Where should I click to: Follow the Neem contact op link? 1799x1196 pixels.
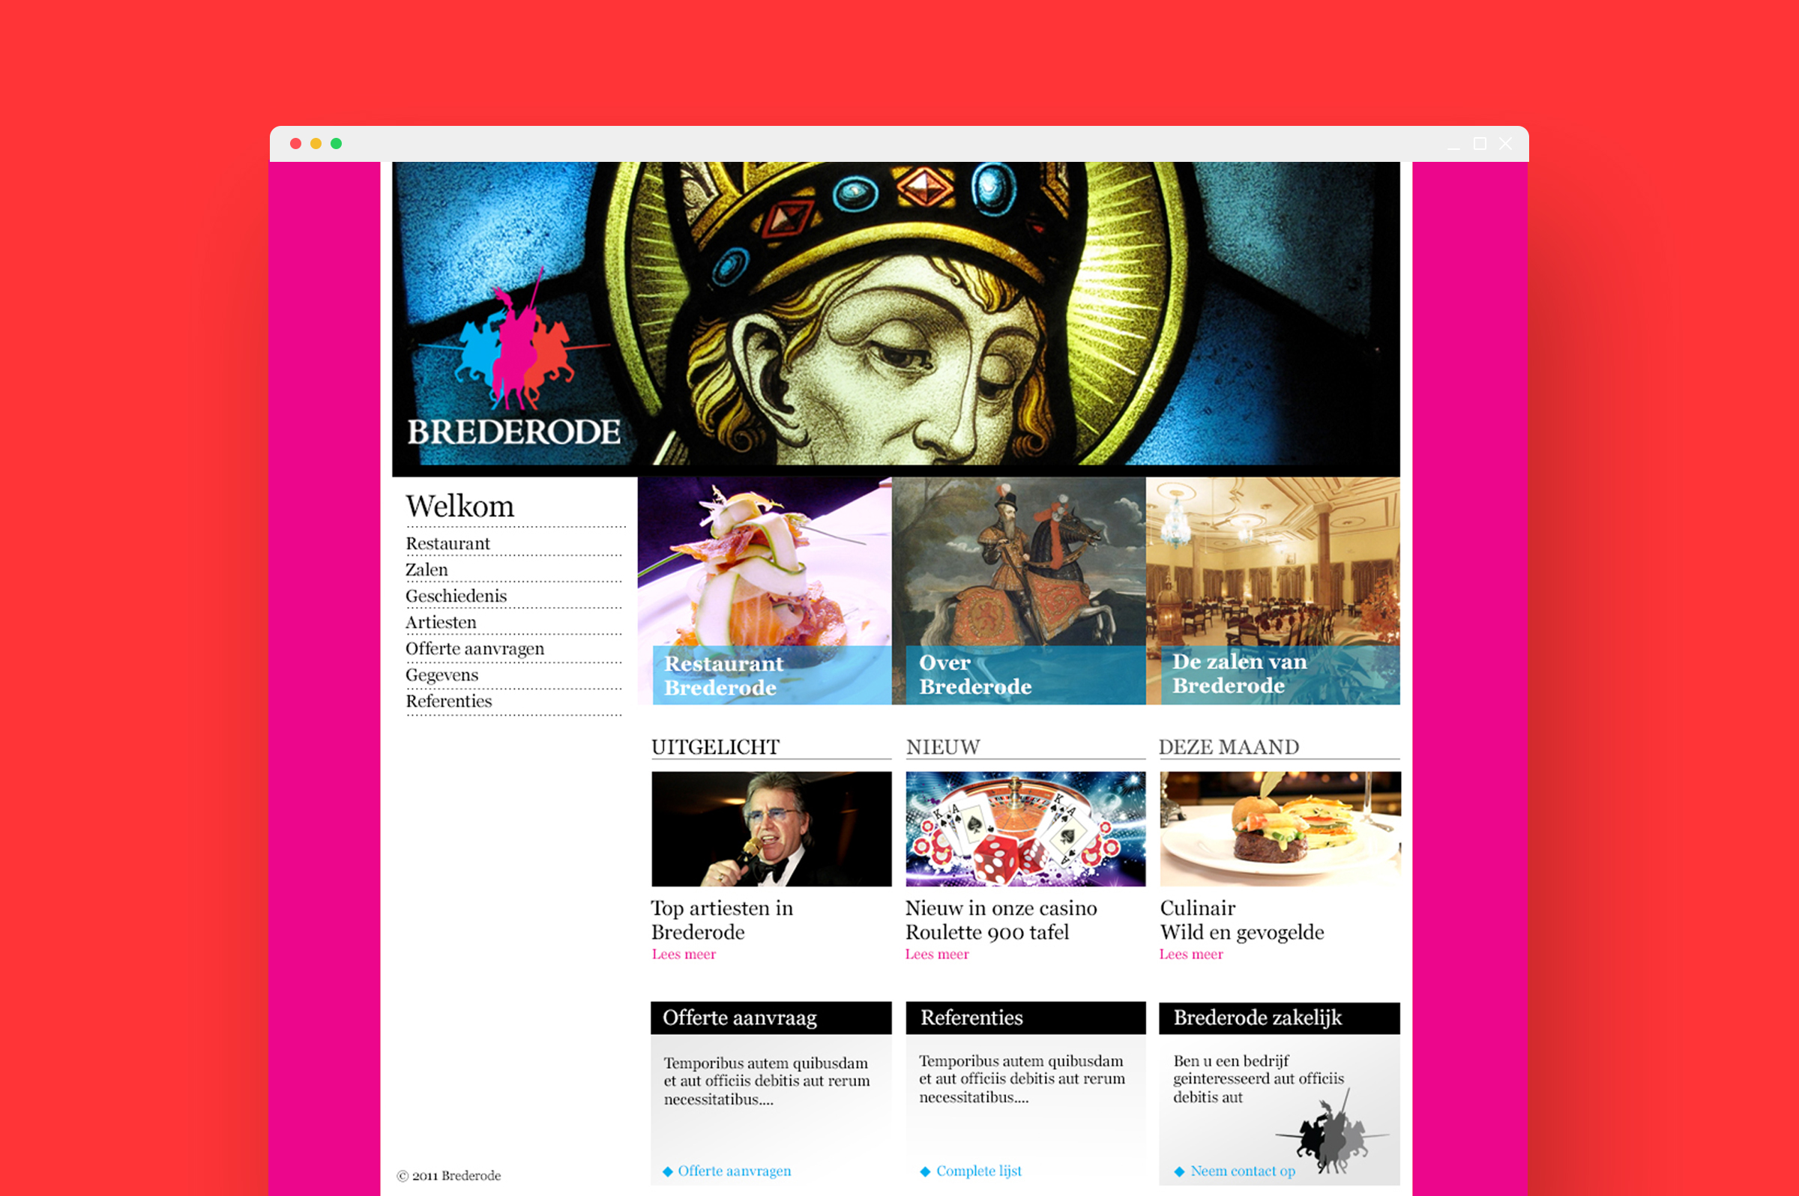click(1243, 1171)
